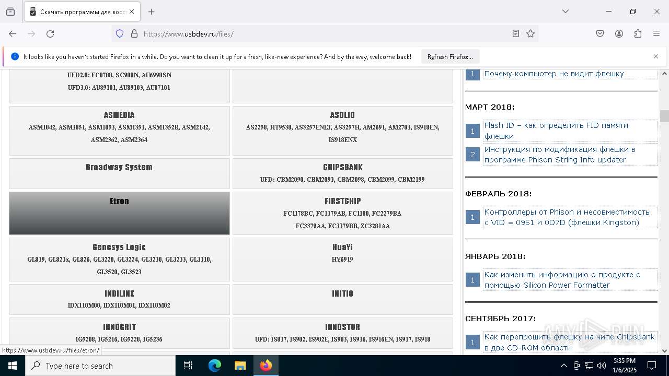Open Phison Kingston VID incompatibility article
Image resolution: width=669 pixels, height=376 pixels.
(567, 217)
